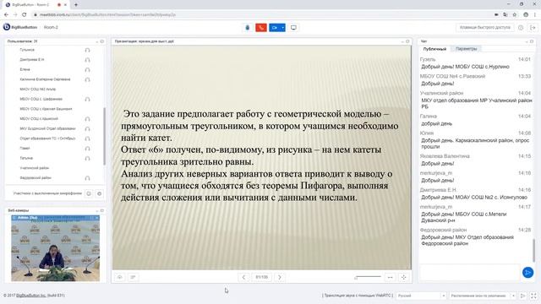The width and height of the screenshot is (541, 304).
Task: Select user Калинина Екатерина Сергеевна in list
Action: 45,79
